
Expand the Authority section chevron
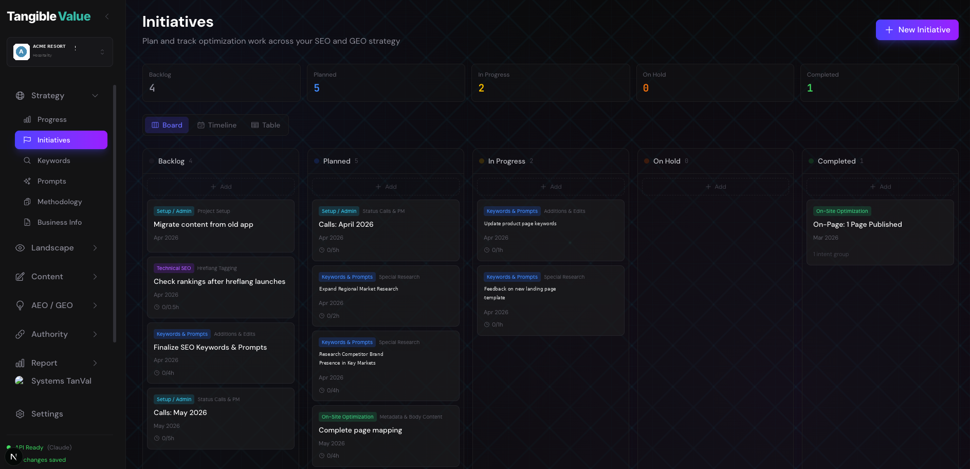(95, 334)
